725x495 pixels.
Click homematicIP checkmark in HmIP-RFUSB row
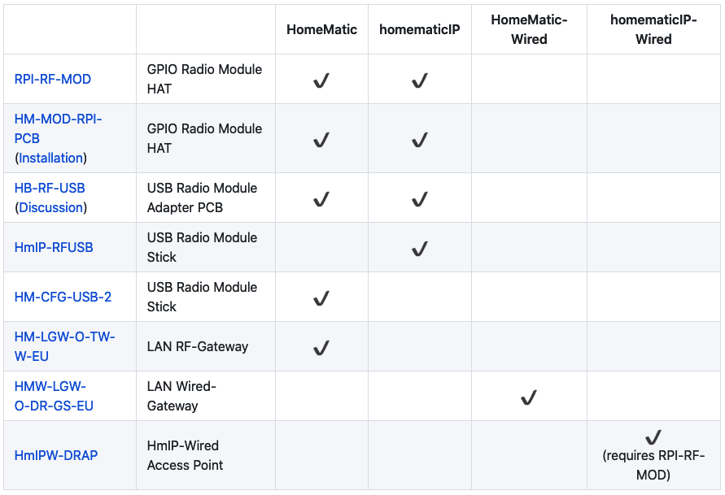[420, 249]
